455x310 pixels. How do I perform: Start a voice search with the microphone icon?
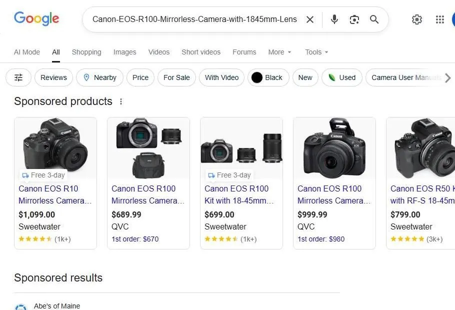click(334, 19)
